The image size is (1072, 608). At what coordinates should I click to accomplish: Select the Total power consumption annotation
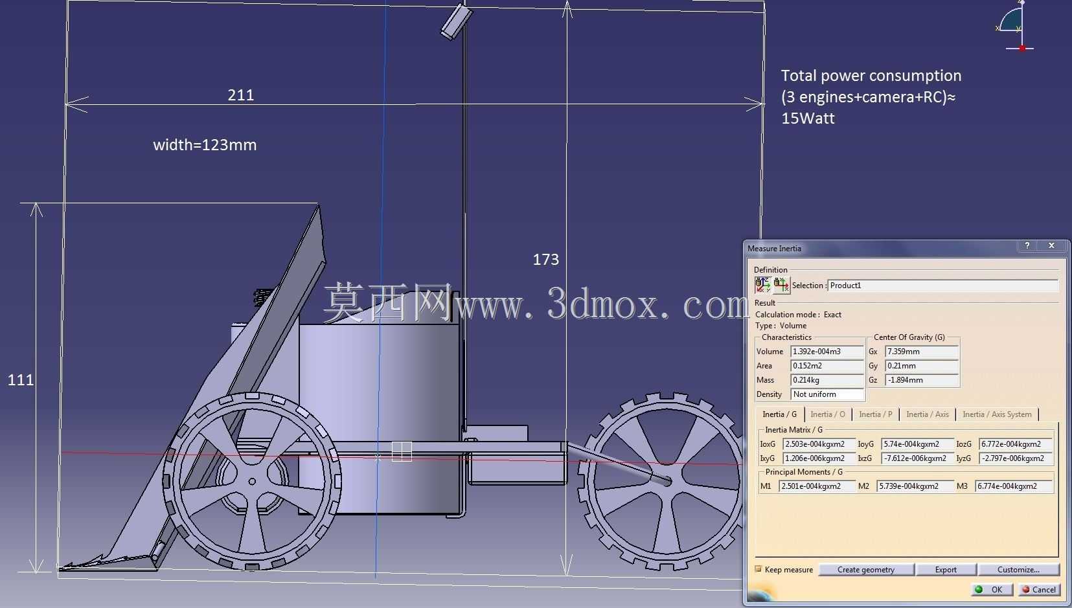coord(871,96)
